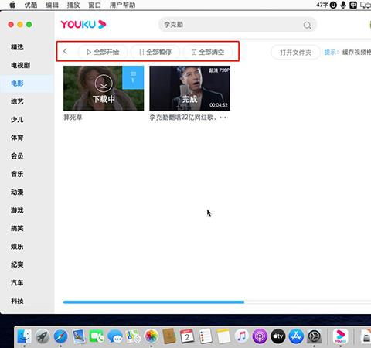Click the blue download progress bar
371x348 pixels.
[x=153, y=302]
